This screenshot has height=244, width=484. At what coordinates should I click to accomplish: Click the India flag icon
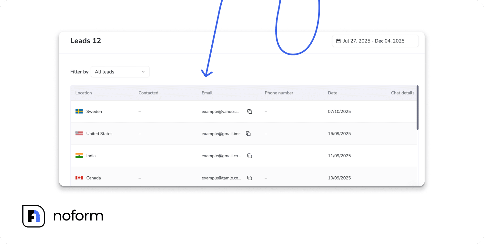79,156
